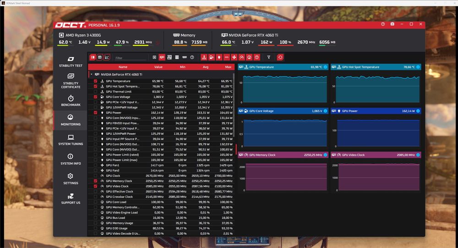Click info button on GPU Memory Clock graph
Screen dimensions: 458x248
coord(325,155)
